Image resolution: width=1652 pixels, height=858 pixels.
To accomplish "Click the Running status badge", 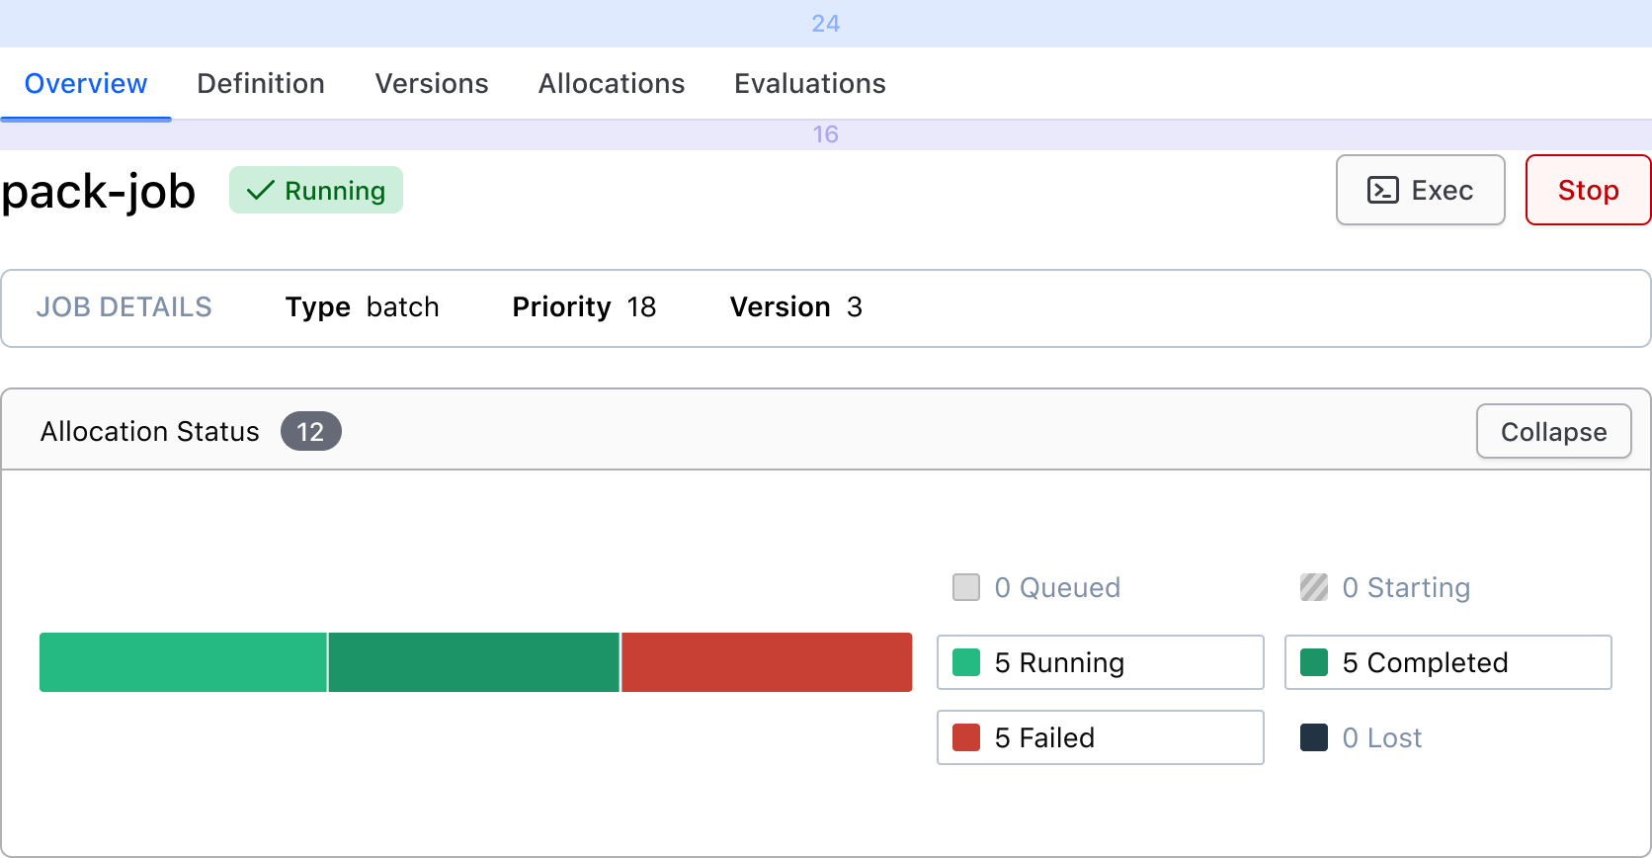I will [316, 190].
